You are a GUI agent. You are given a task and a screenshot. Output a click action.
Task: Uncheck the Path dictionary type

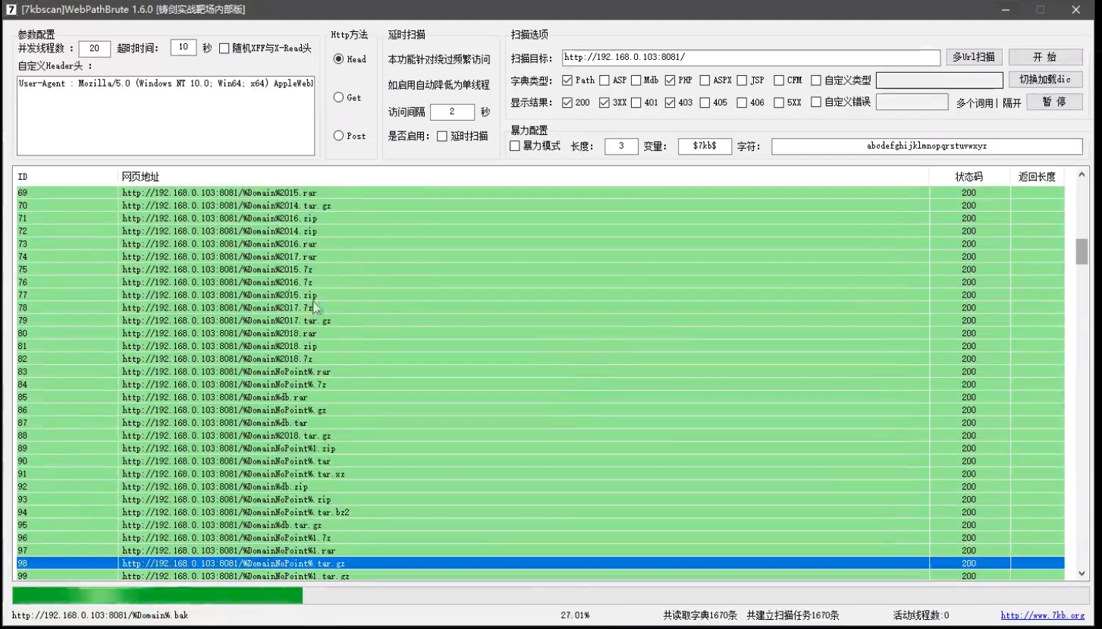click(567, 80)
